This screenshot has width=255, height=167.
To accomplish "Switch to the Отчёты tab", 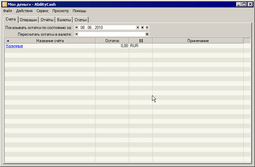I will (47, 20).
